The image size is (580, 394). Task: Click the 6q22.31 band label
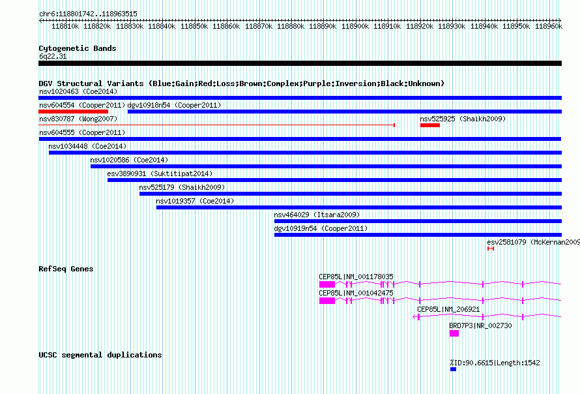point(53,56)
